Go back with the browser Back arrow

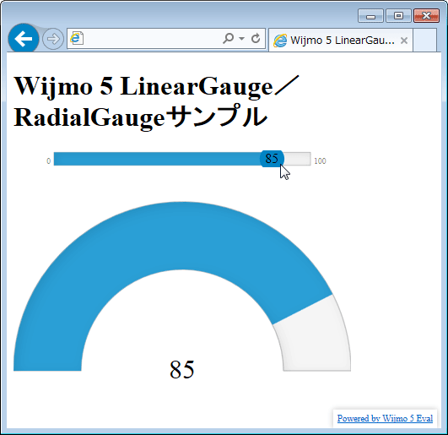24,39
